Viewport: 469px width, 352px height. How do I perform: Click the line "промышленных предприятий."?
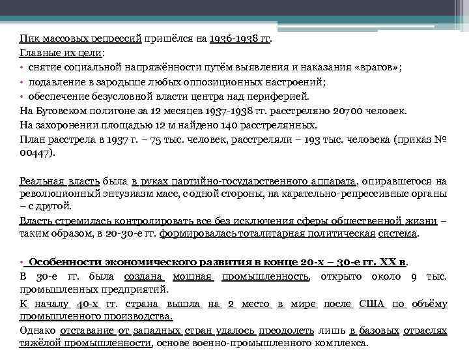point(94,289)
